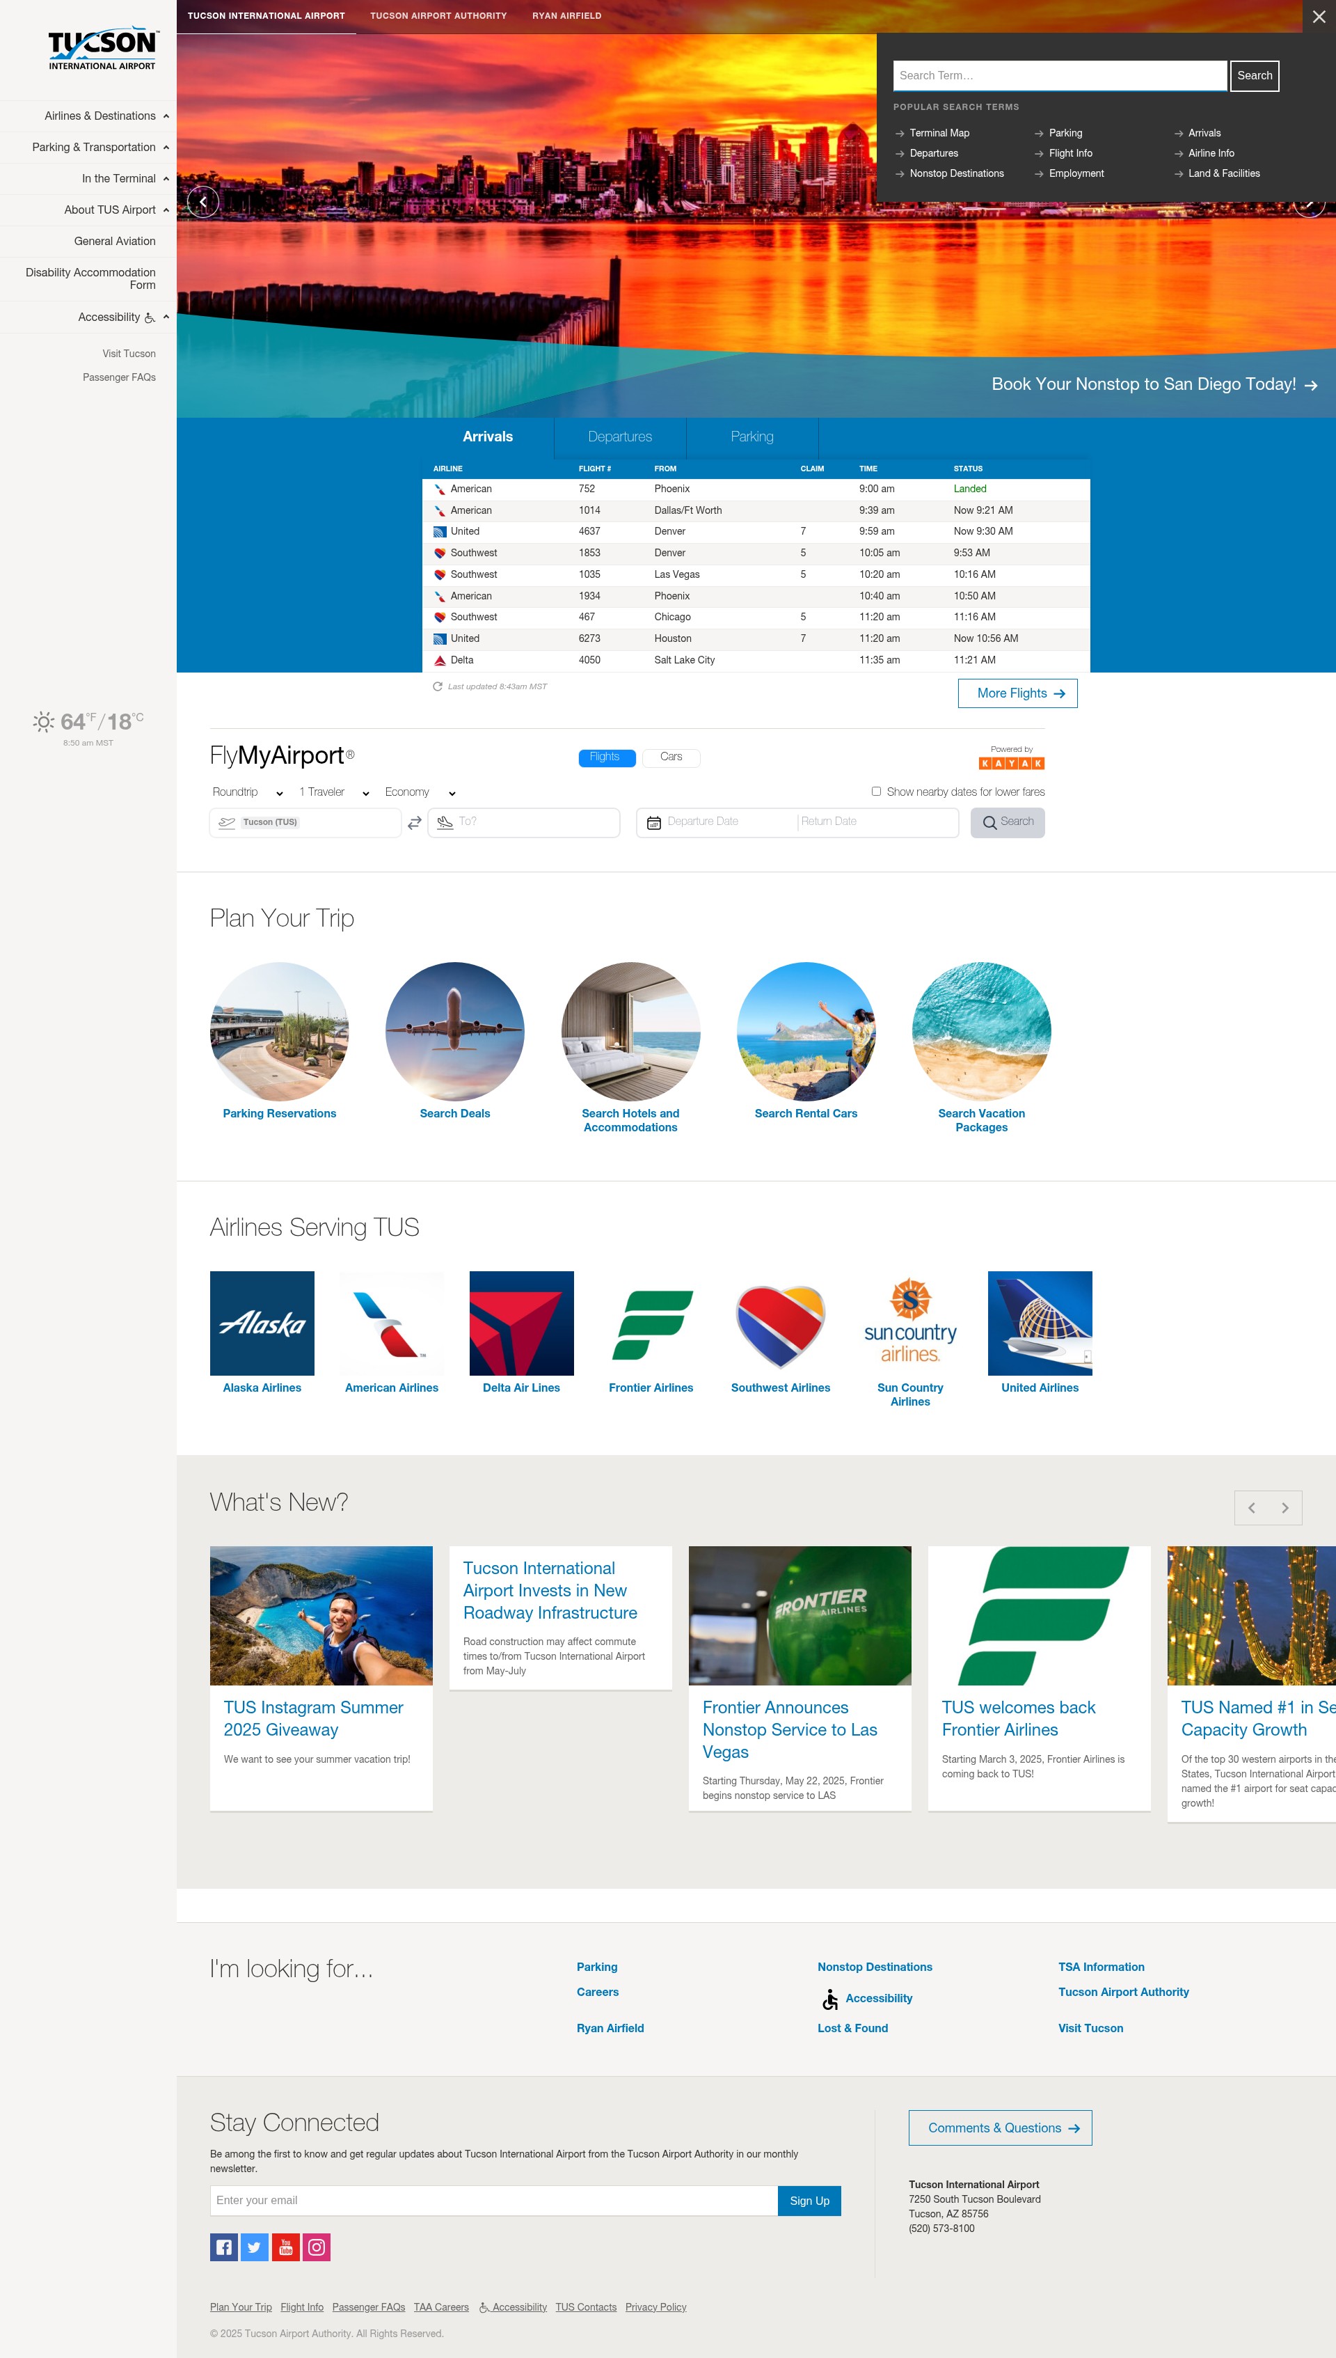Show previous What's New cards
The width and height of the screenshot is (1336, 2358).
[1252, 1507]
